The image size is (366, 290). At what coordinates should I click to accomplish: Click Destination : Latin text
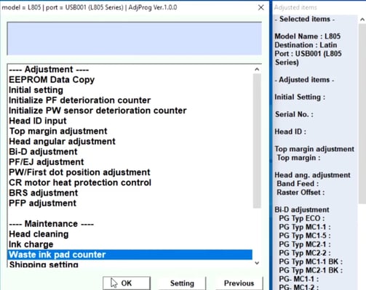point(306,45)
